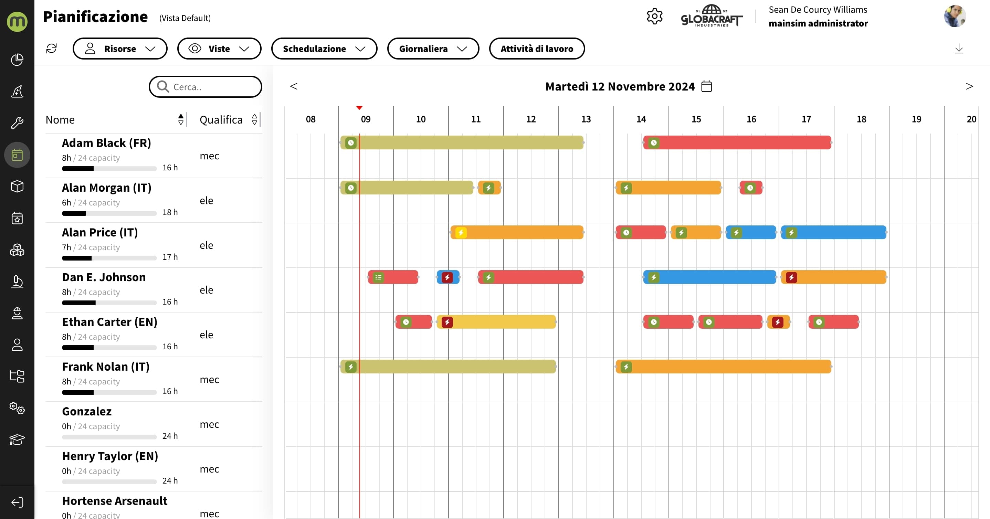
Task: Open Ethan Carter's yellow task bar
Action: (x=496, y=321)
